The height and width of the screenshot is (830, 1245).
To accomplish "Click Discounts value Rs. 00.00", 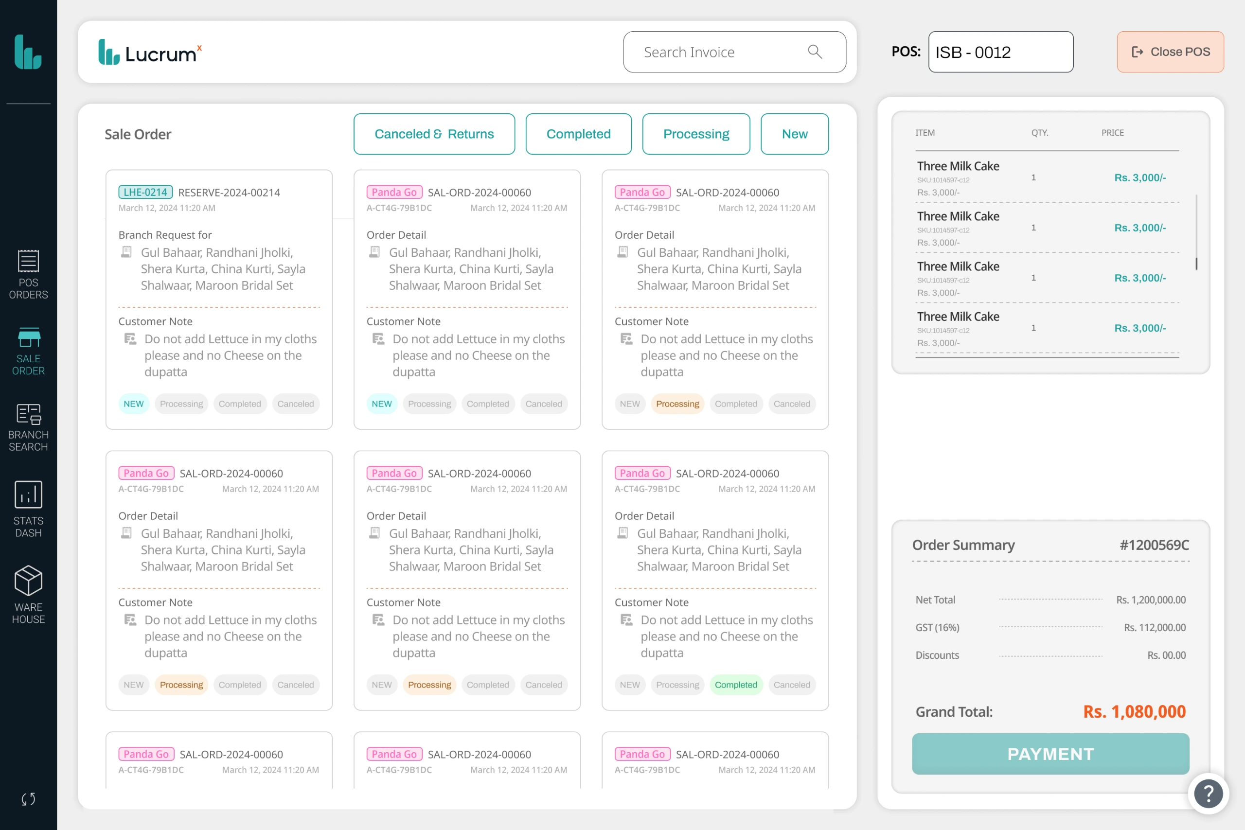I will 1166,655.
